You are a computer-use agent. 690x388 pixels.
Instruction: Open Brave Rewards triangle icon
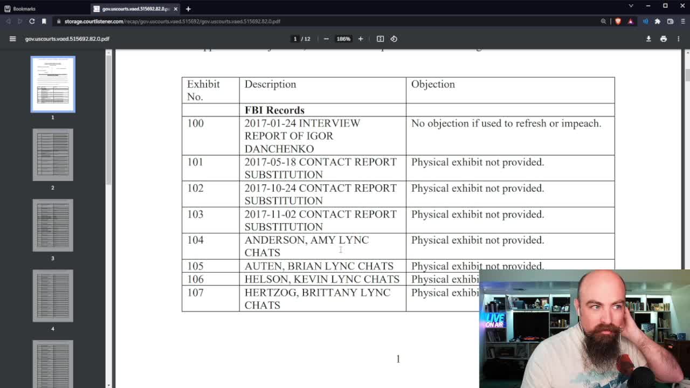coord(630,22)
